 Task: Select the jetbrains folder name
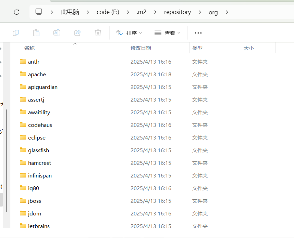click(x=39, y=226)
